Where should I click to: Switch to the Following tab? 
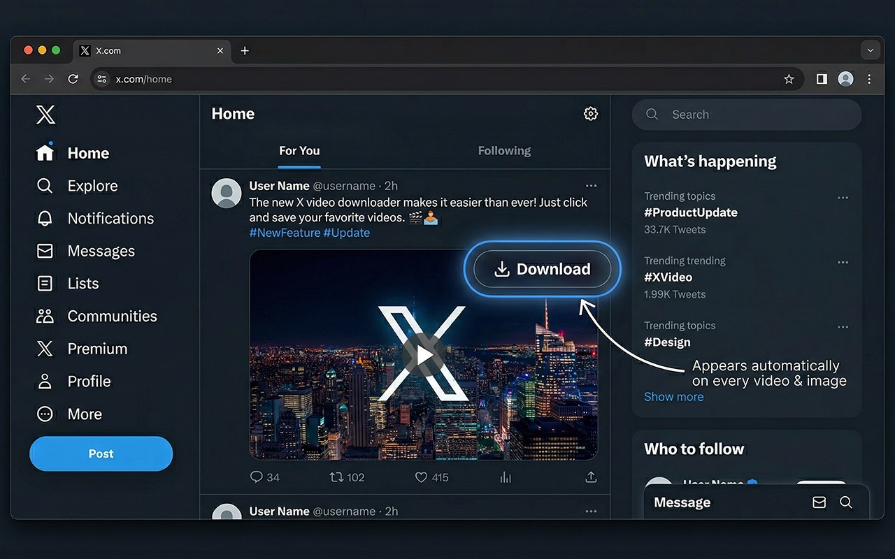click(504, 151)
